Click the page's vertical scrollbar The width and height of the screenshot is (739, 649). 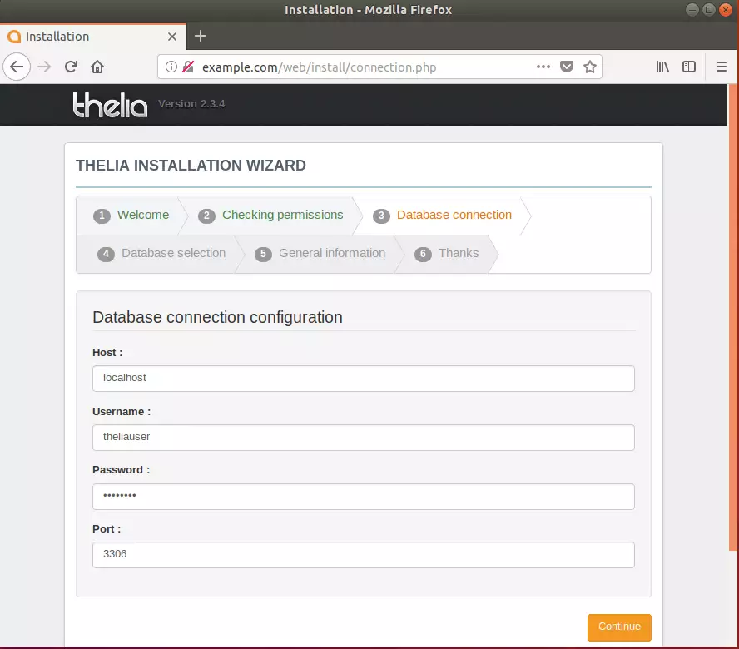tap(733, 317)
